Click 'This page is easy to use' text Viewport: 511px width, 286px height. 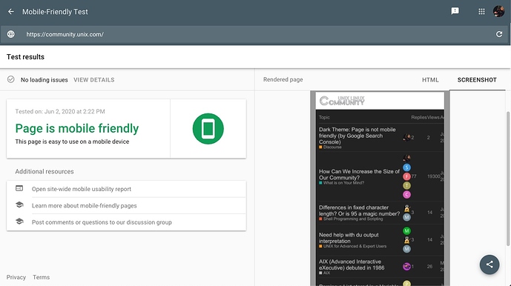pos(72,142)
